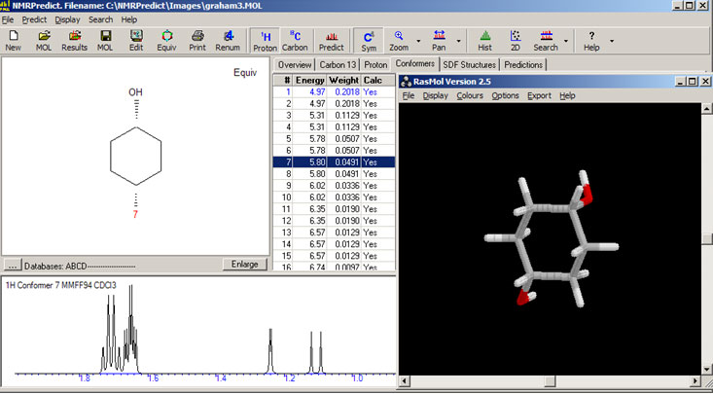Expand the Search toolbar dropdown arrow
713x394 pixels.
[x=567, y=41]
